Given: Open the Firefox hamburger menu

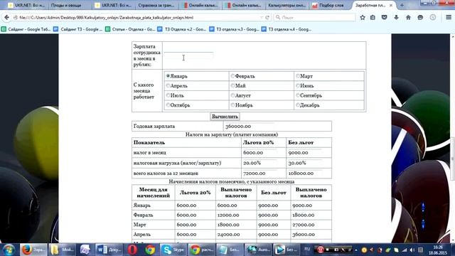Looking at the screenshot, I should pos(449,18).
